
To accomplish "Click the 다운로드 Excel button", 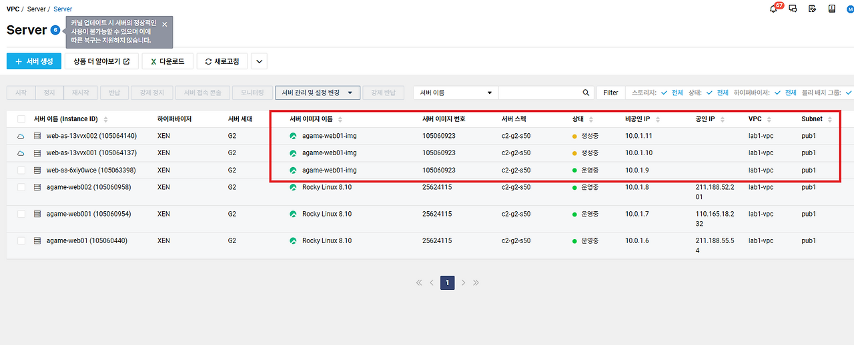I will (x=167, y=61).
